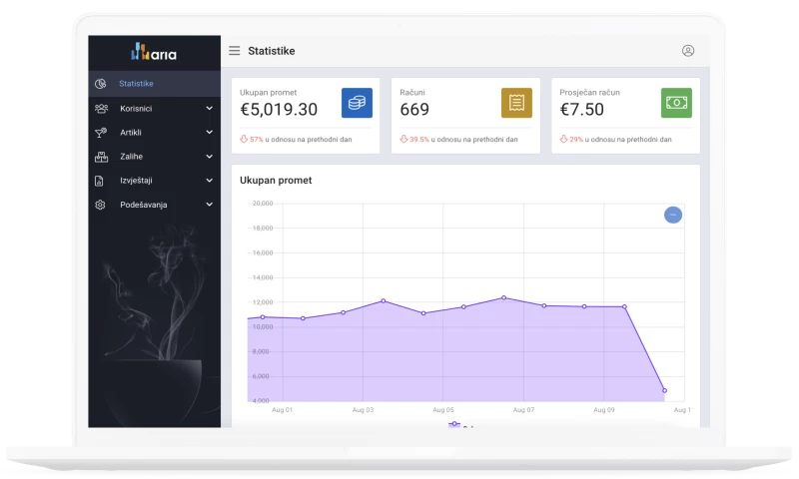The image size is (799, 479).
Task: Click the Ukupan promet chart title
Action: click(276, 181)
